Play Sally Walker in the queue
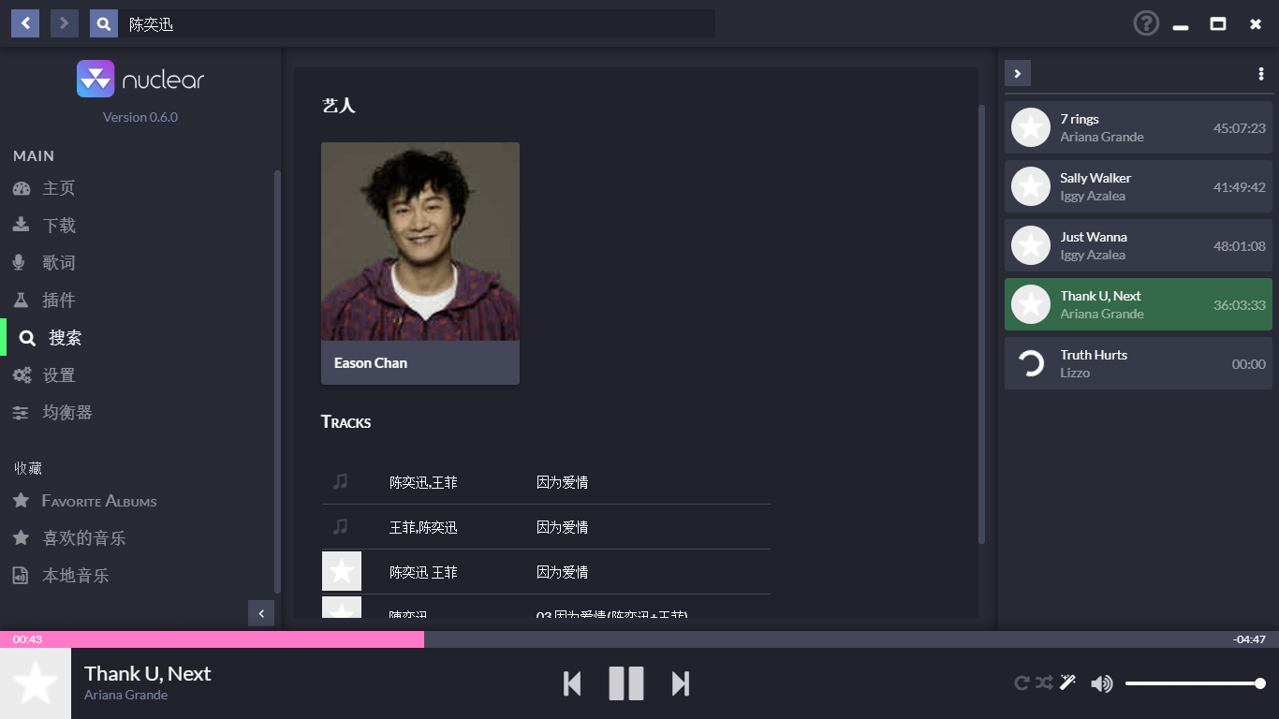The image size is (1279, 719). click(x=1139, y=186)
